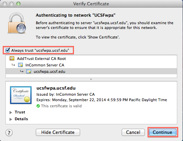The width and height of the screenshot is (183, 141).
Task: Click the padlock network icon
Action: tap(17, 23)
